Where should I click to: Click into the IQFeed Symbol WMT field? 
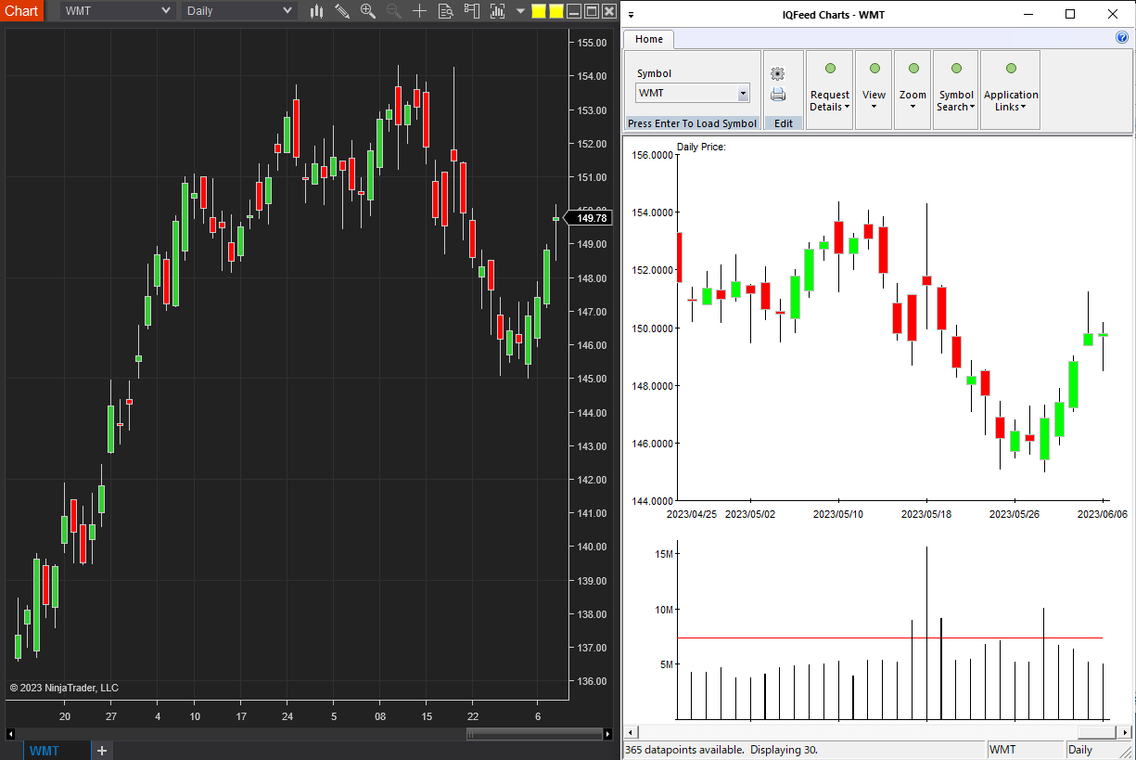pyautogui.click(x=686, y=93)
